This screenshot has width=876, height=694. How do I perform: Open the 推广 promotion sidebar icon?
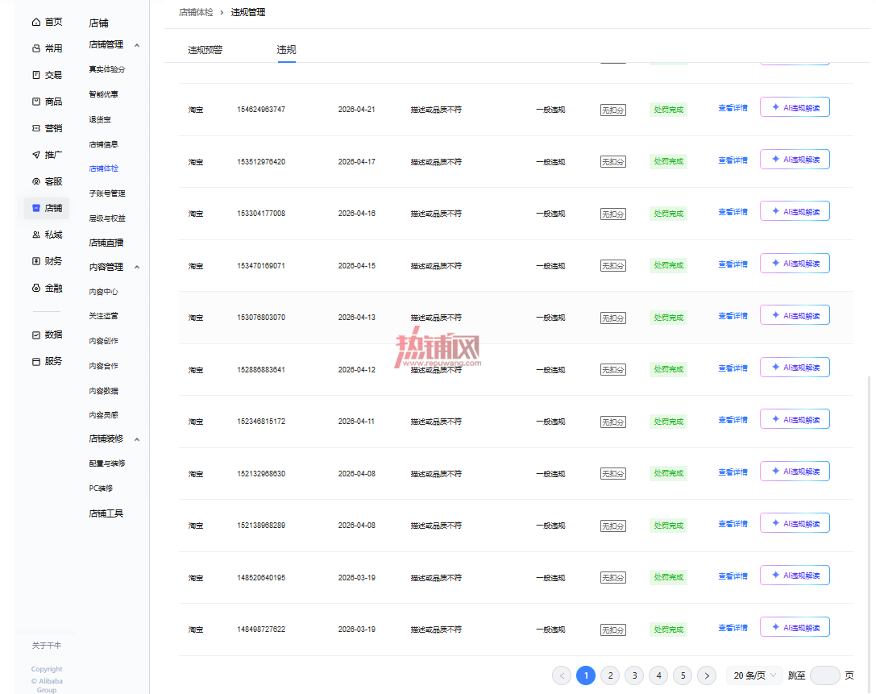tap(36, 155)
